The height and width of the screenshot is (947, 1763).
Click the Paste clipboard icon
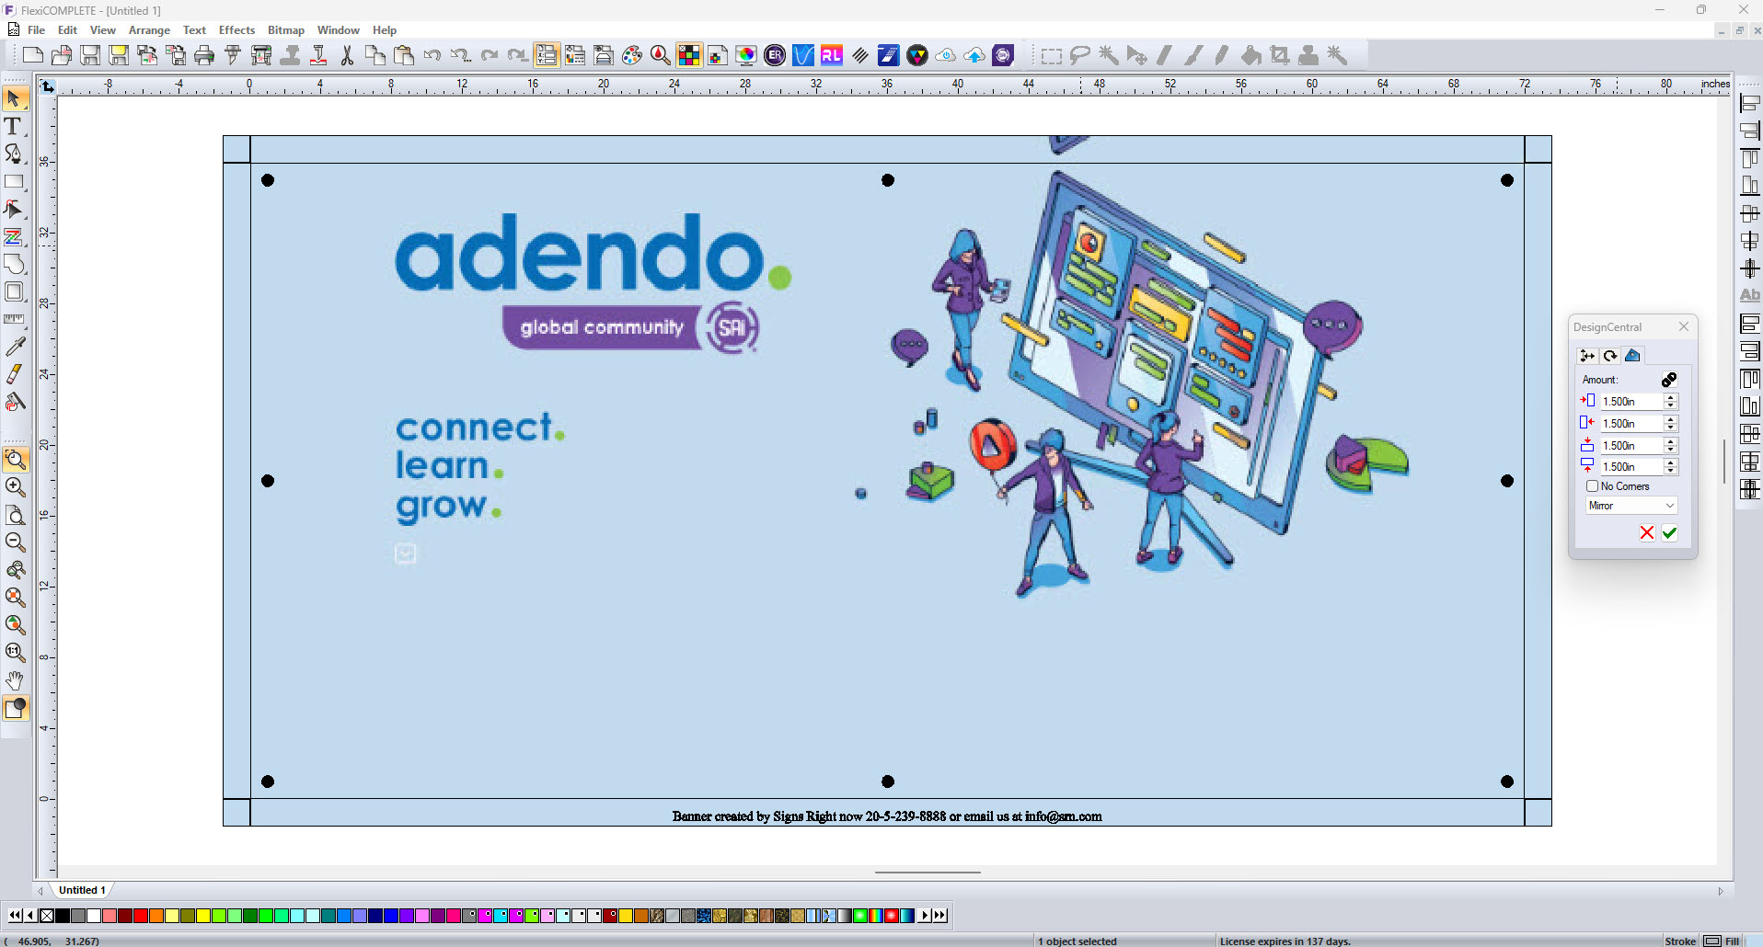tap(404, 55)
